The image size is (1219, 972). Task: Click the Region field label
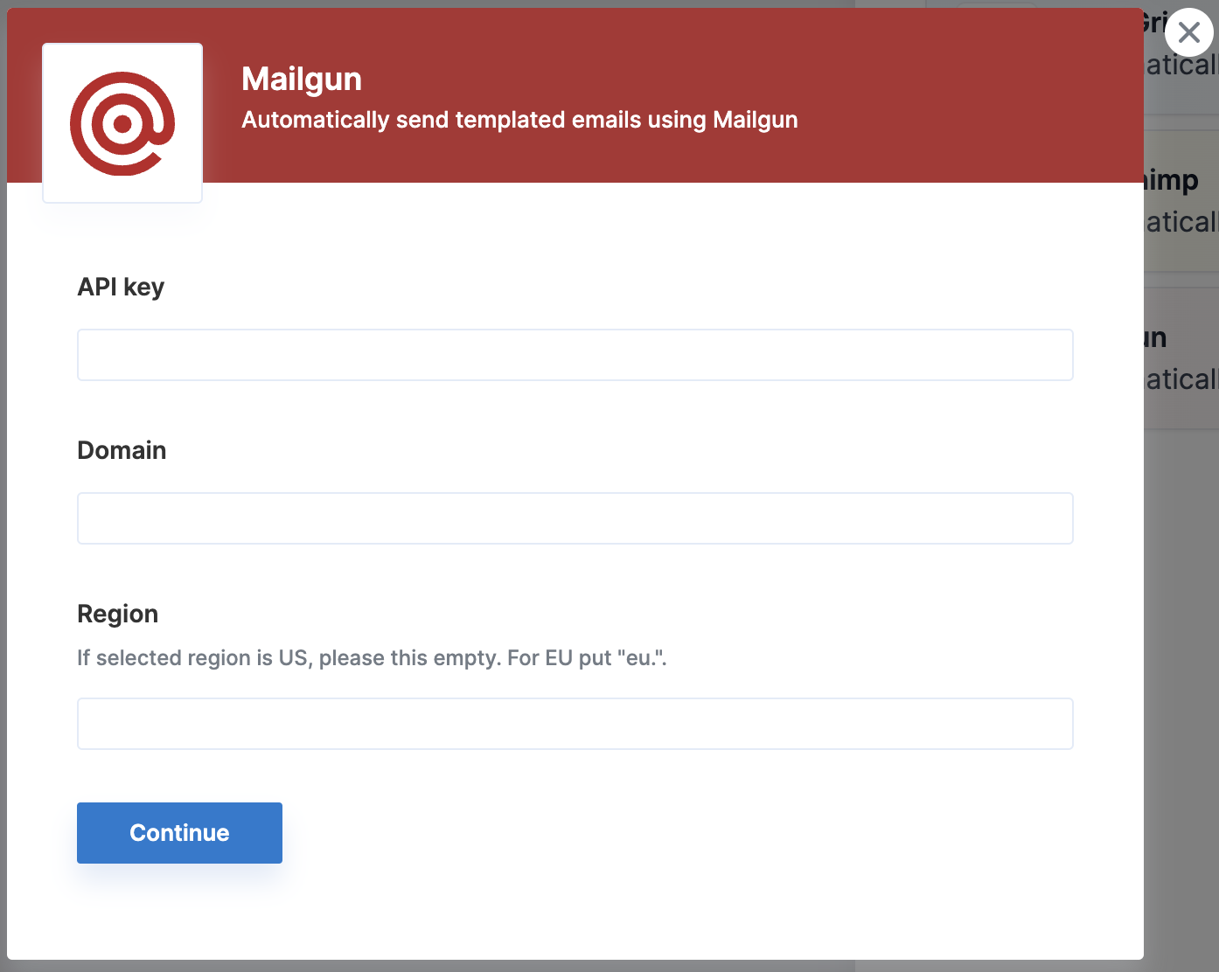click(x=117, y=614)
